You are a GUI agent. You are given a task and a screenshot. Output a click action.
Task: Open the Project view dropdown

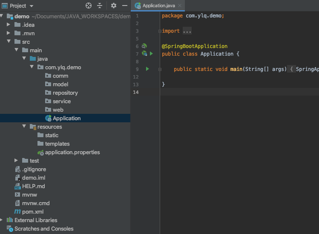click(32, 6)
